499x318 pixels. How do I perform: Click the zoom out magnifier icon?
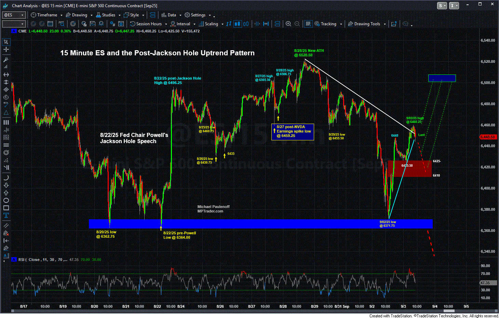click(297, 24)
